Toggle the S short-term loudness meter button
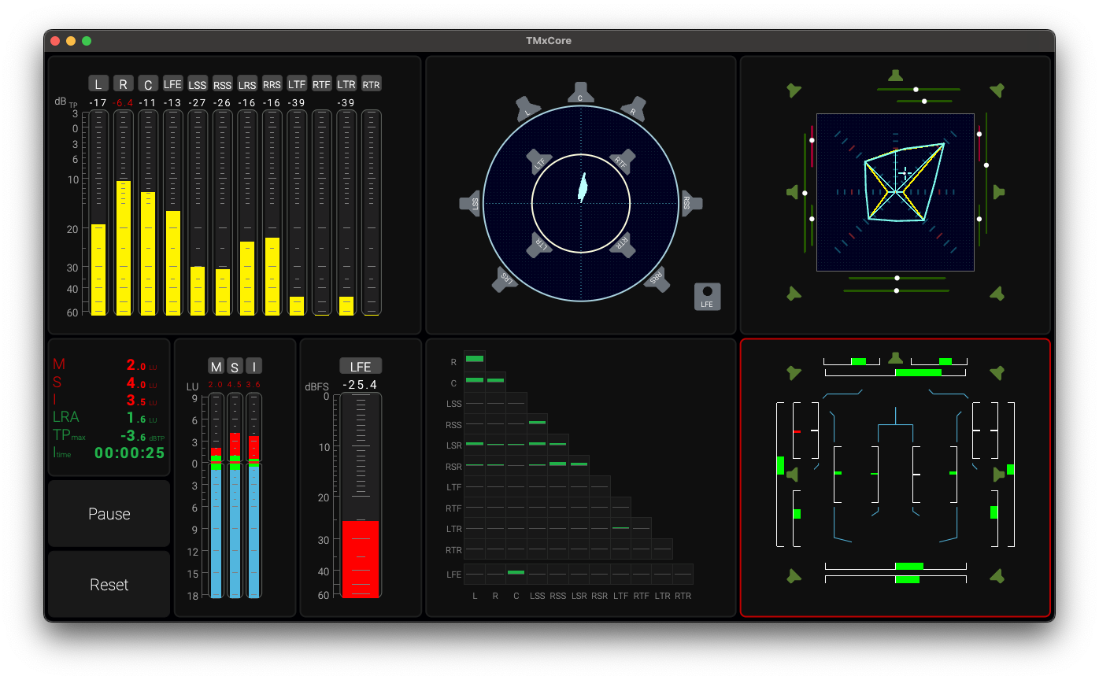 235,366
